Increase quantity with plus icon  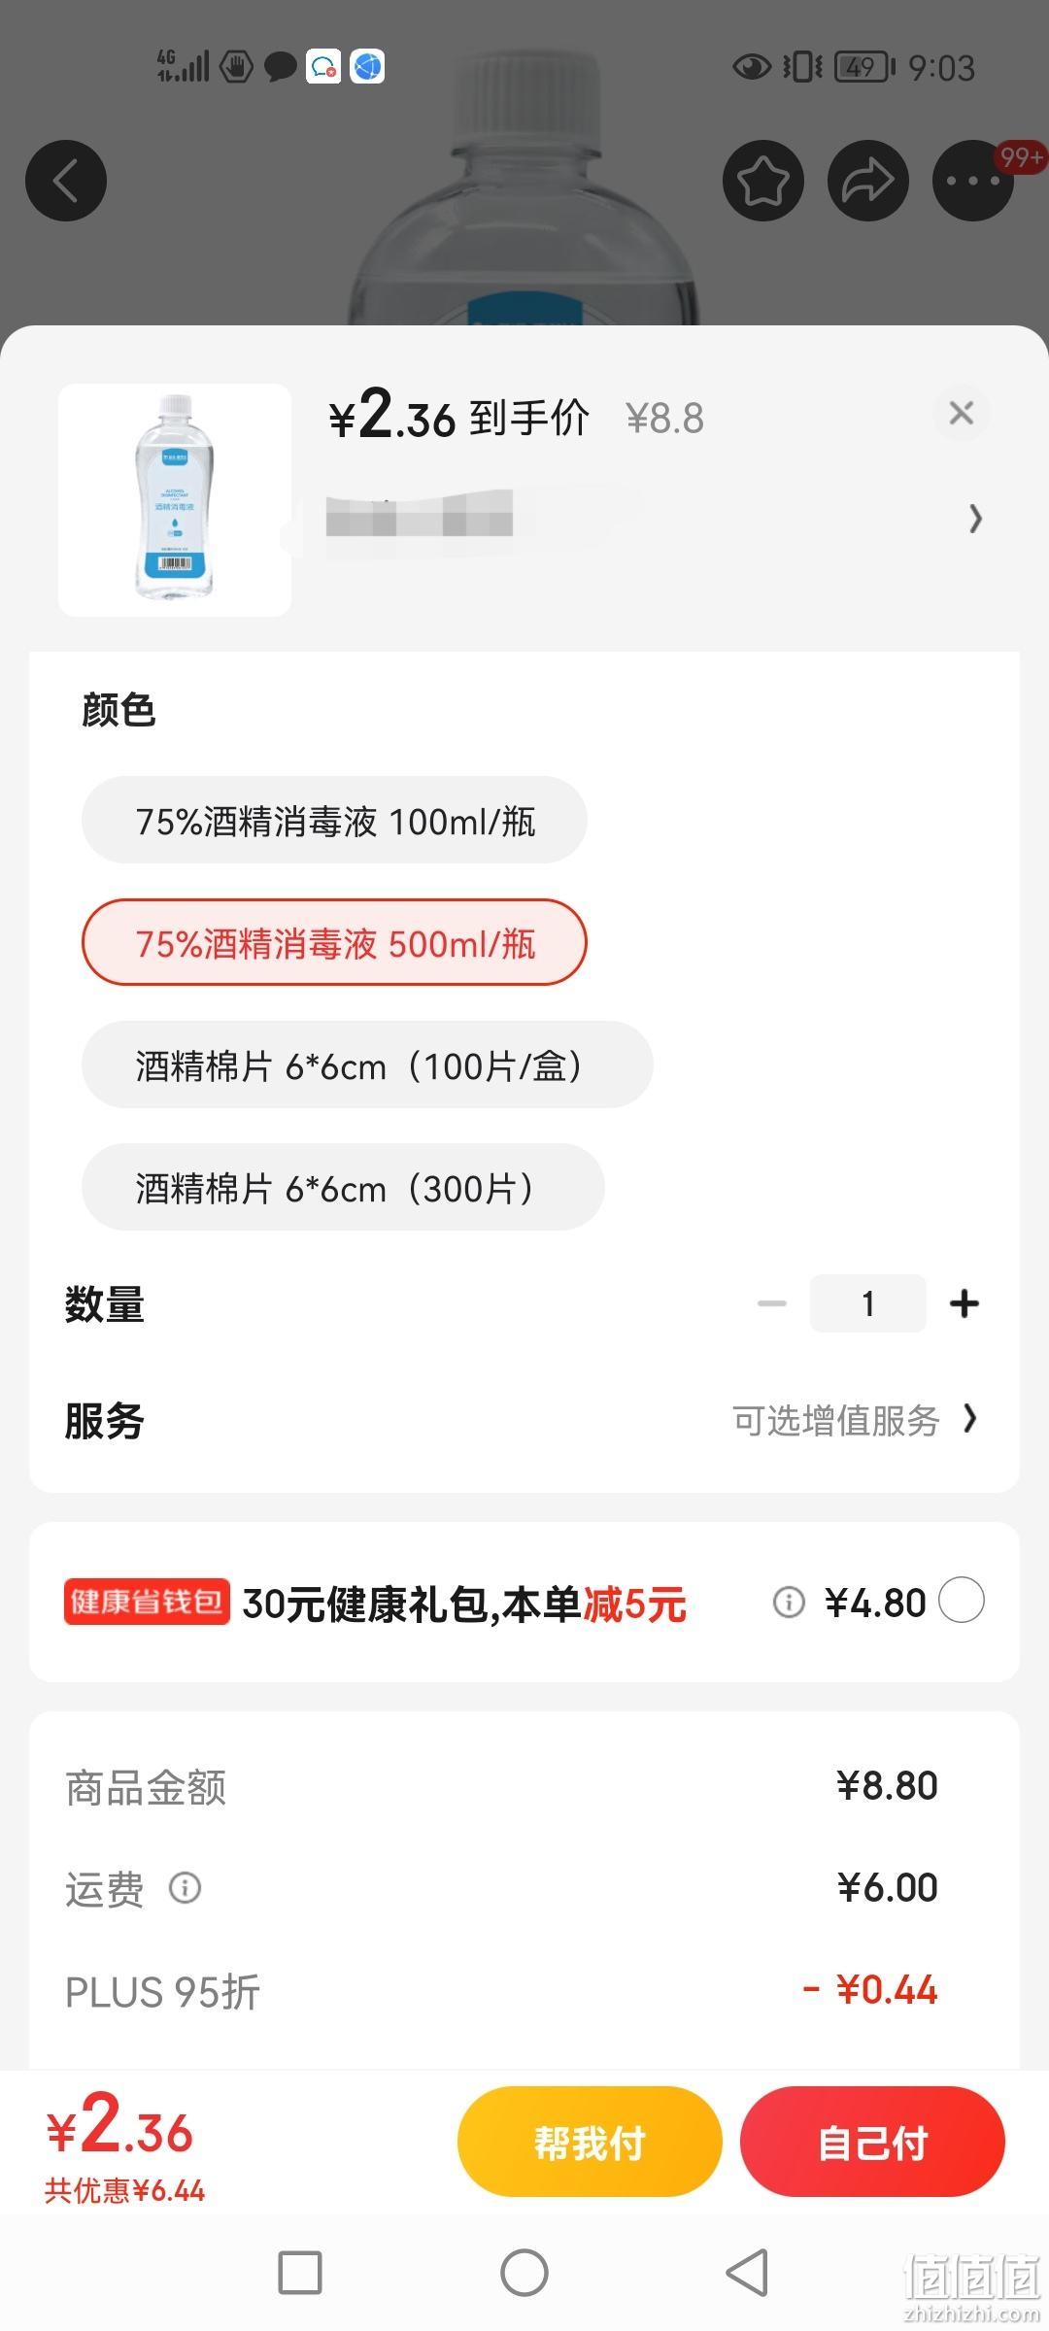point(964,1303)
